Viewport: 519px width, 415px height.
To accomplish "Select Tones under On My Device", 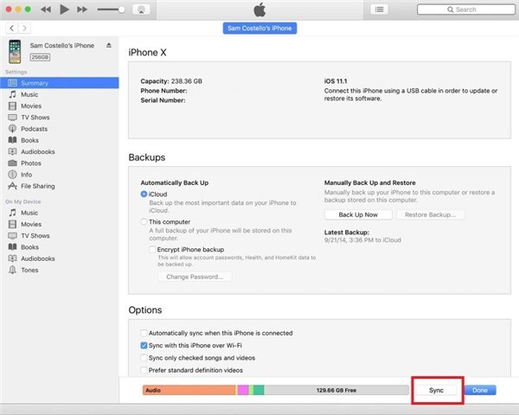I will click(x=30, y=270).
